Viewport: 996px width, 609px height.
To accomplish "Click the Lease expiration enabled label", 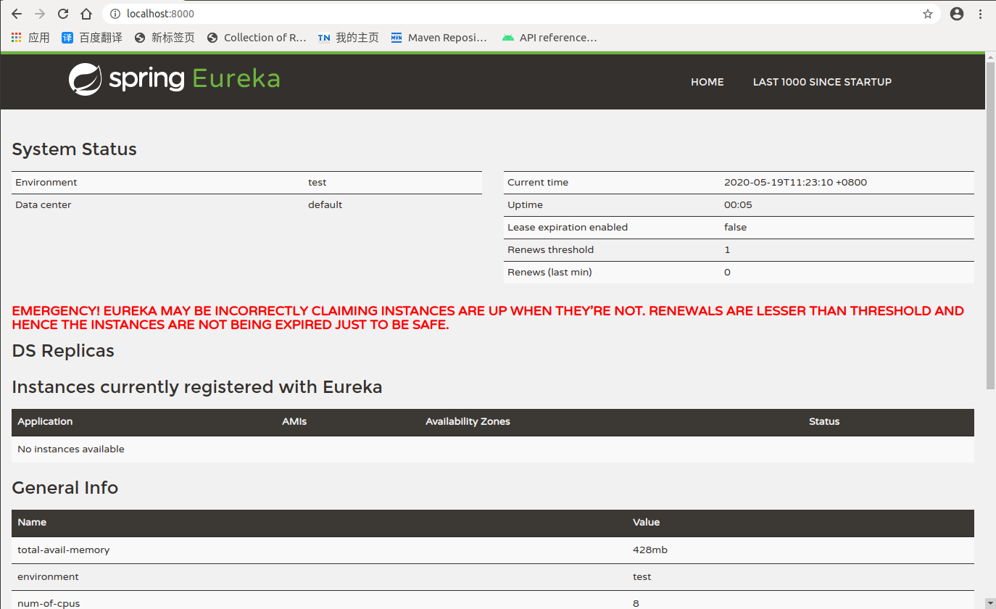I will pyautogui.click(x=568, y=228).
